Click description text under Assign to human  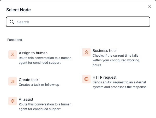45,60
